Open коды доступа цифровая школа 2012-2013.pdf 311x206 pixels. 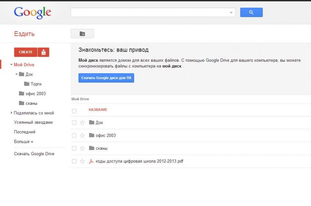140,161
